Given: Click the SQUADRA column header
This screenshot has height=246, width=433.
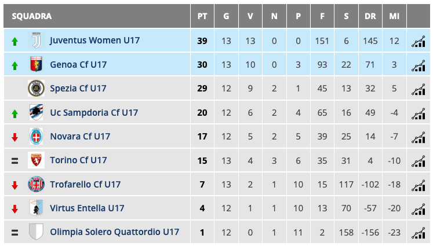Looking at the screenshot, I should tap(32, 16).
